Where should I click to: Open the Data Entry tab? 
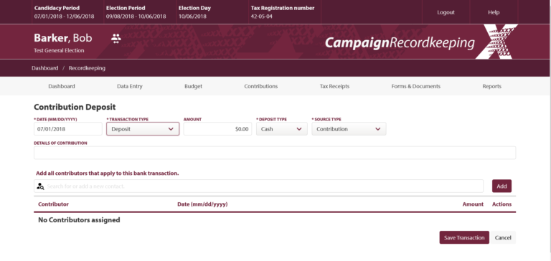point(130,87)
